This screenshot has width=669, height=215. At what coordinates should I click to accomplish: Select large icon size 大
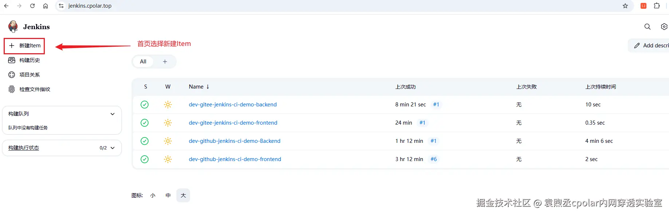(183, 195)
